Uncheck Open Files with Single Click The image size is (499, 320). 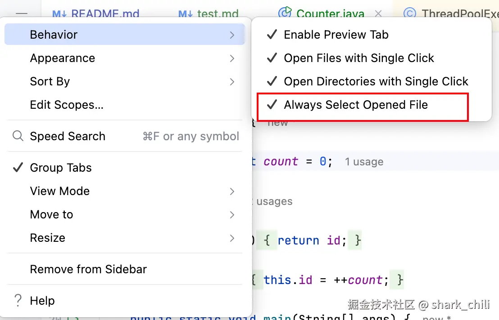(x=358, y=58)
